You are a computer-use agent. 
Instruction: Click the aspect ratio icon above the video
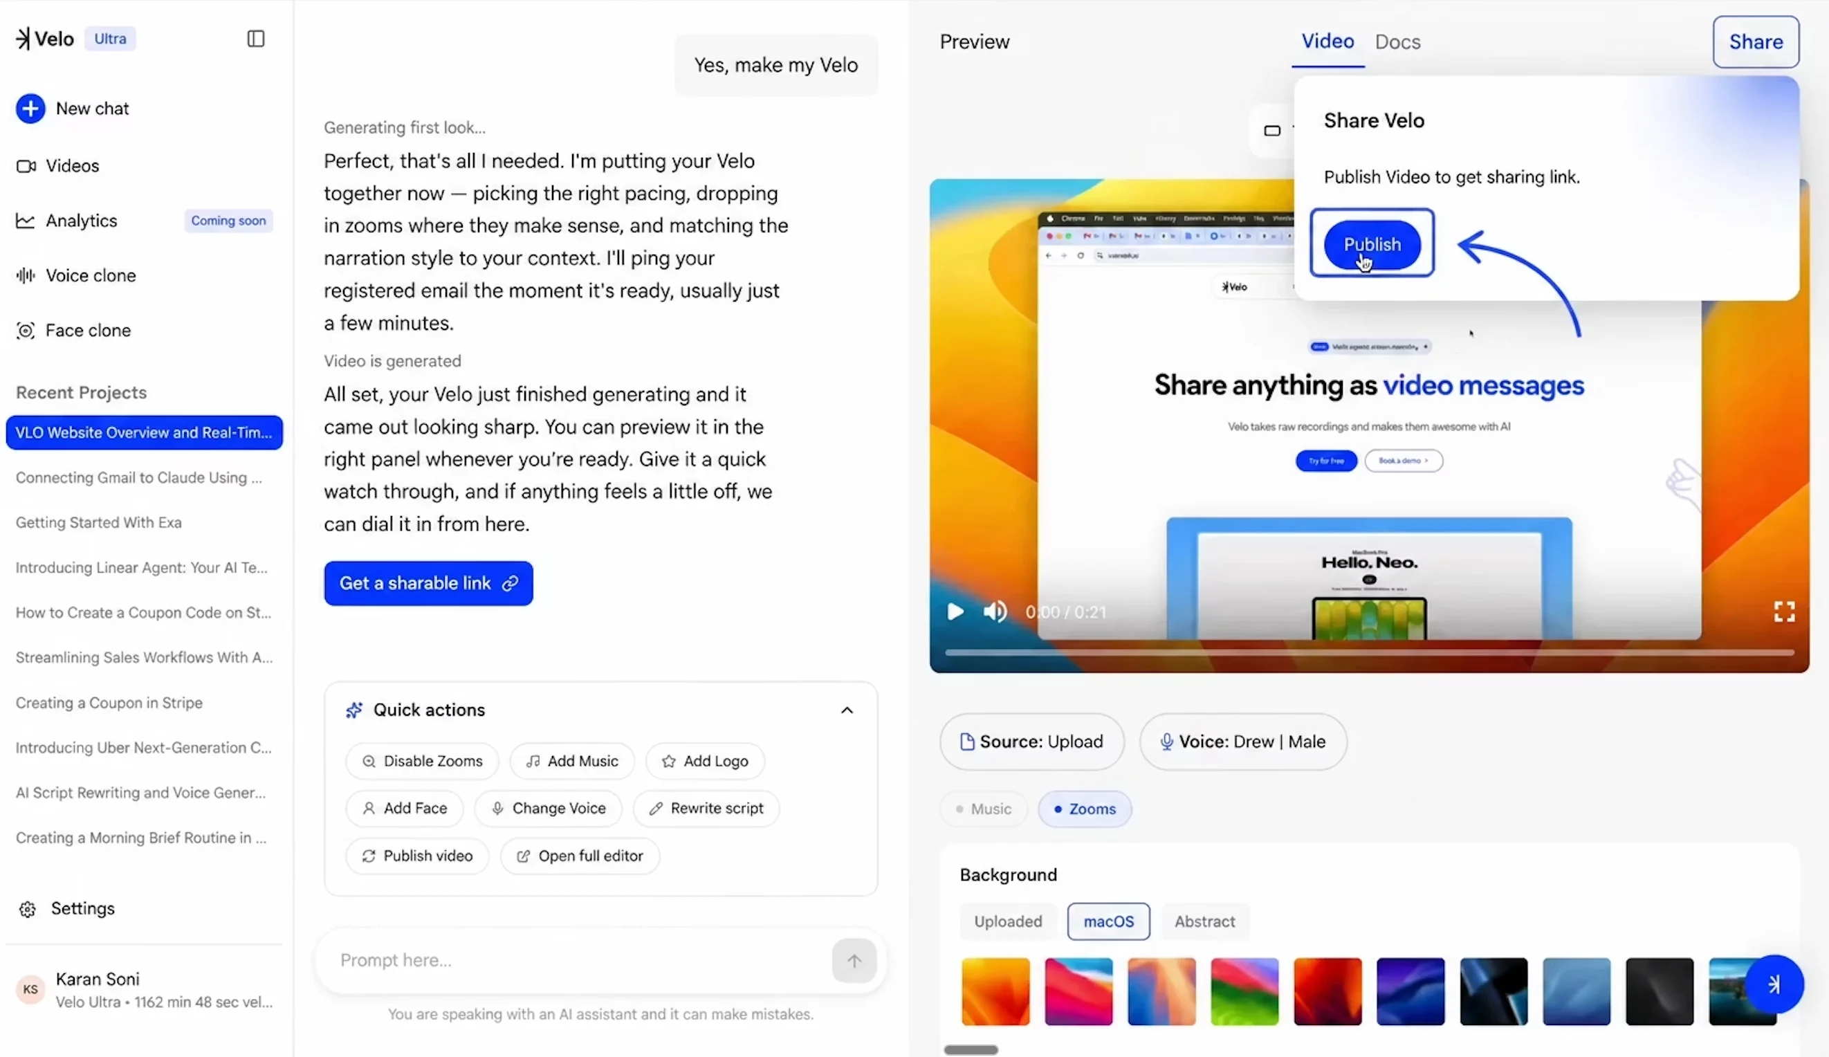[x=1271, y=131]
